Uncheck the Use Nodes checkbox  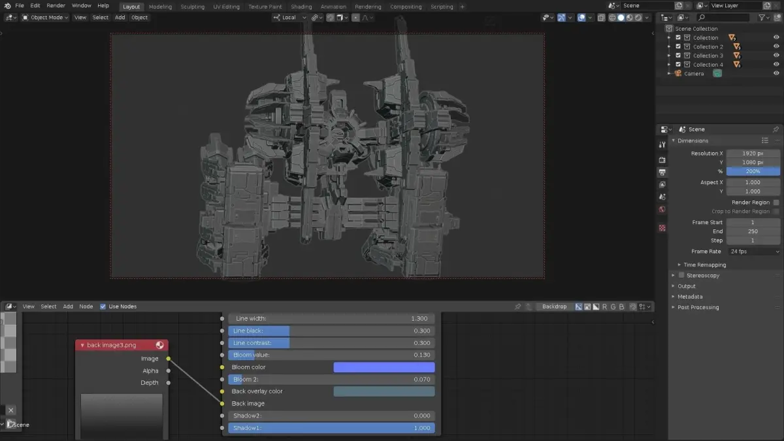[103, 306]
